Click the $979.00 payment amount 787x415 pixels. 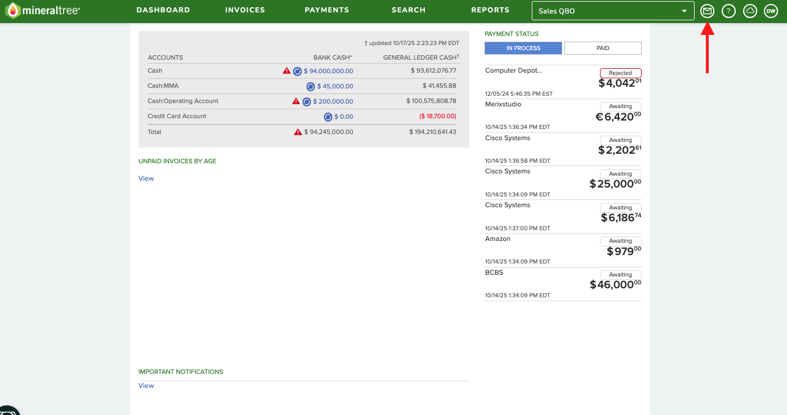[x=624, y=251]
